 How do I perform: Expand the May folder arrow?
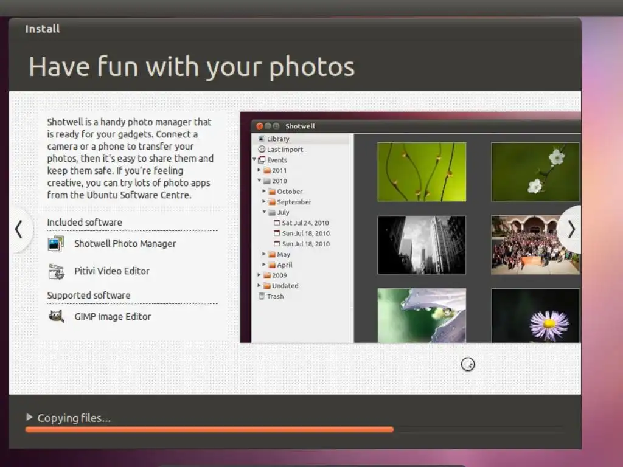click(264, 254)
